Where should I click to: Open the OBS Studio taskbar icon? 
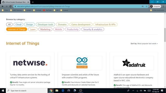pyautogui.click(x=81, y=91)
